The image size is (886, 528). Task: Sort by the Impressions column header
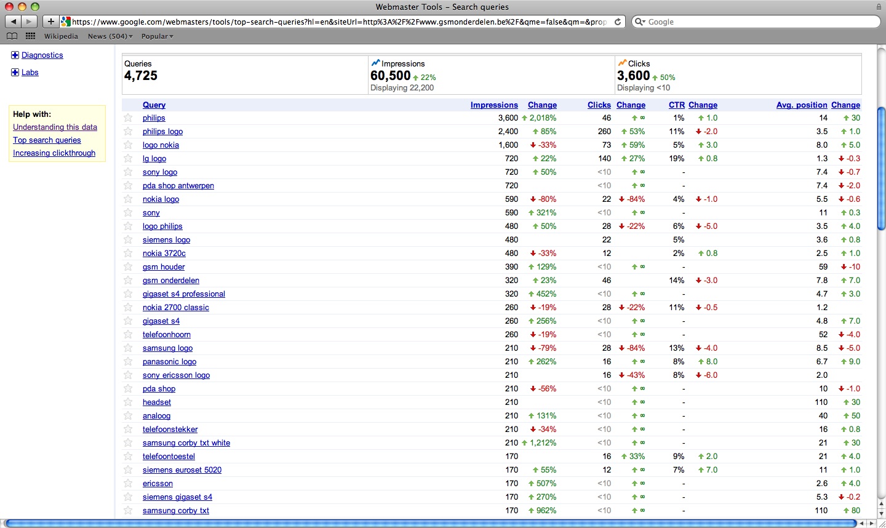pos(494,105)
